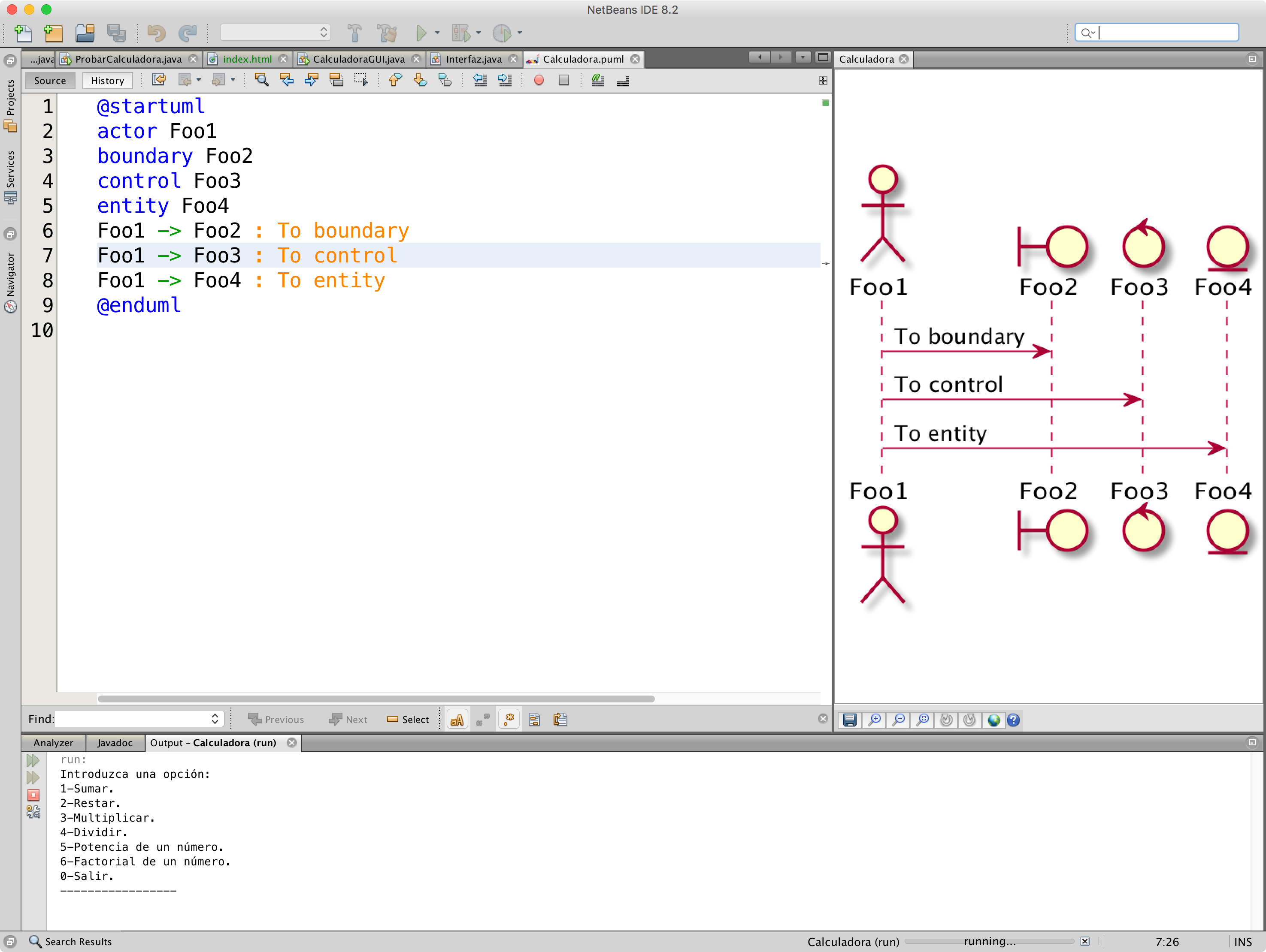Viewport: 1266px width, 952px height.
Task: Zoom in on the Calculadora diagram preview
Action: pos(875,720)
